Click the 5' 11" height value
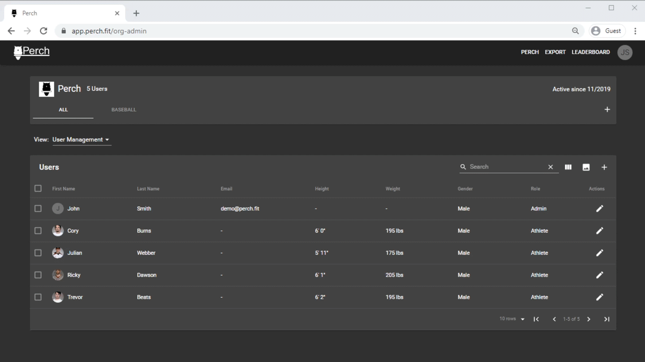645x362 pixels. (322, 253)
